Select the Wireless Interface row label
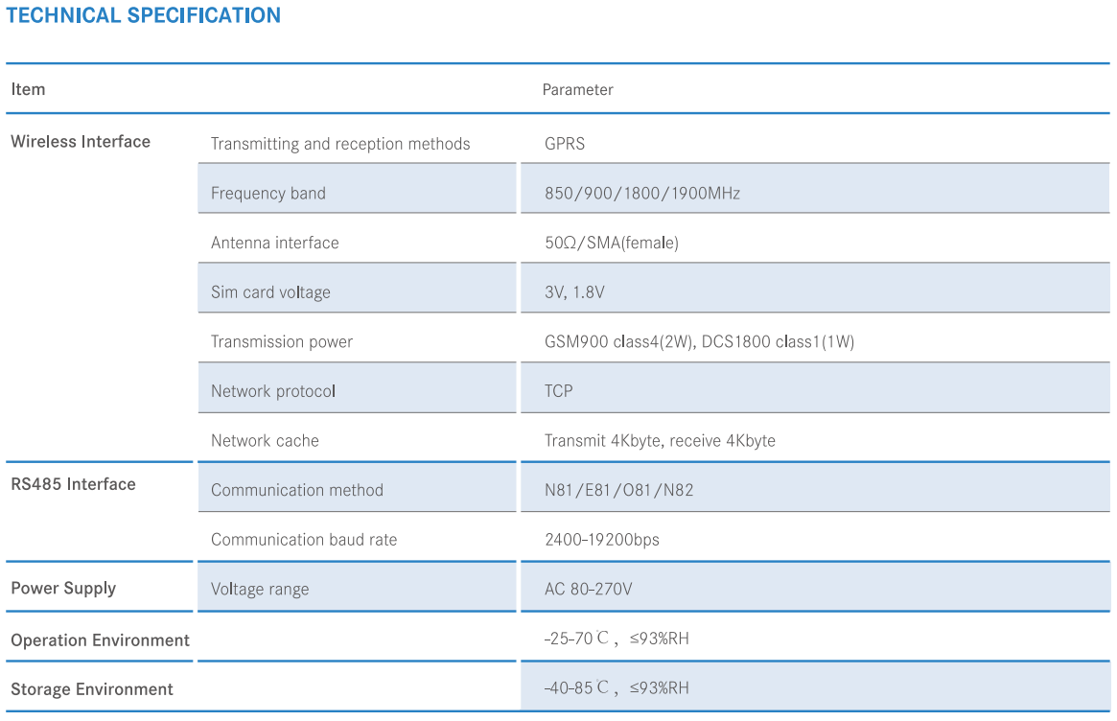Image resolution: width=1117 pixels, height=721 pixels. [81, 141]
